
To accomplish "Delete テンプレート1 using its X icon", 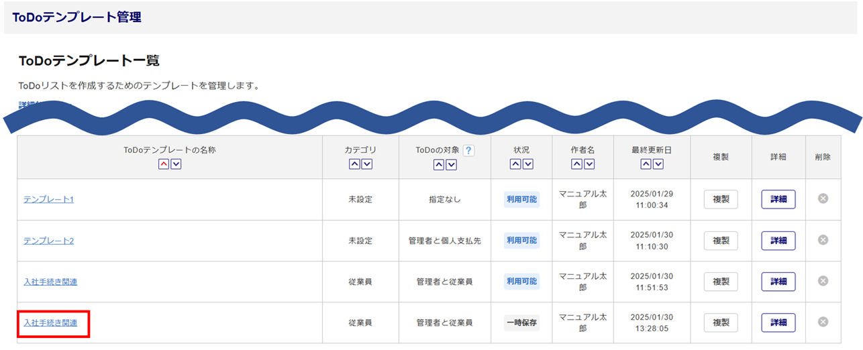I will [823, 198].
